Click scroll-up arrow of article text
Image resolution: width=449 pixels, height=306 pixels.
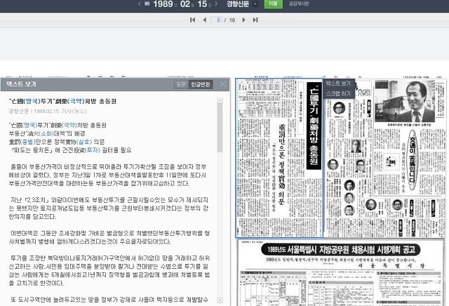pyautogui.click(x=220, y=100)
